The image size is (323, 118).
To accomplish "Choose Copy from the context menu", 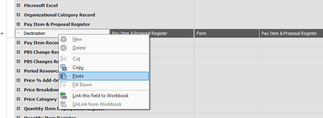I will [78, 67].
